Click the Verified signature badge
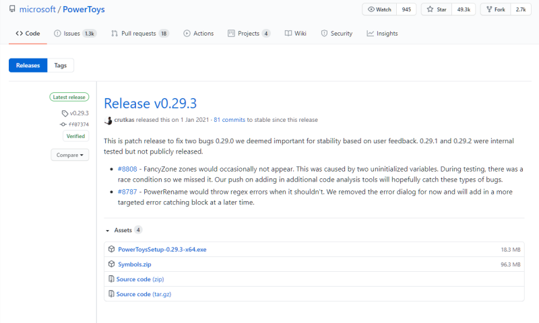This screenshot has height=323, width=539. [75, 136]
